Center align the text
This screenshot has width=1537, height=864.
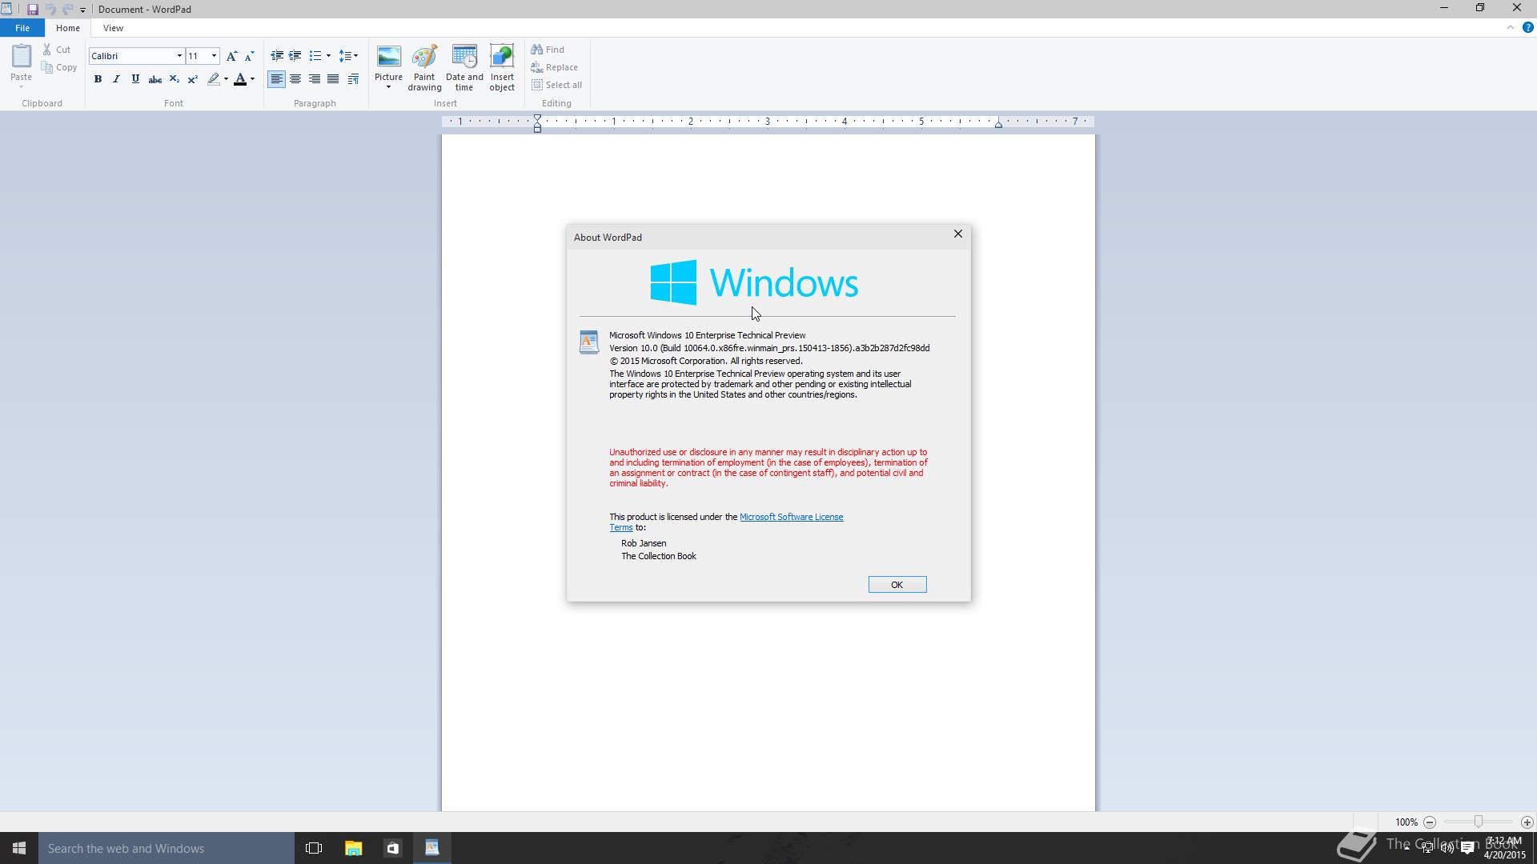pyautogui.click(x=295, y=79)
